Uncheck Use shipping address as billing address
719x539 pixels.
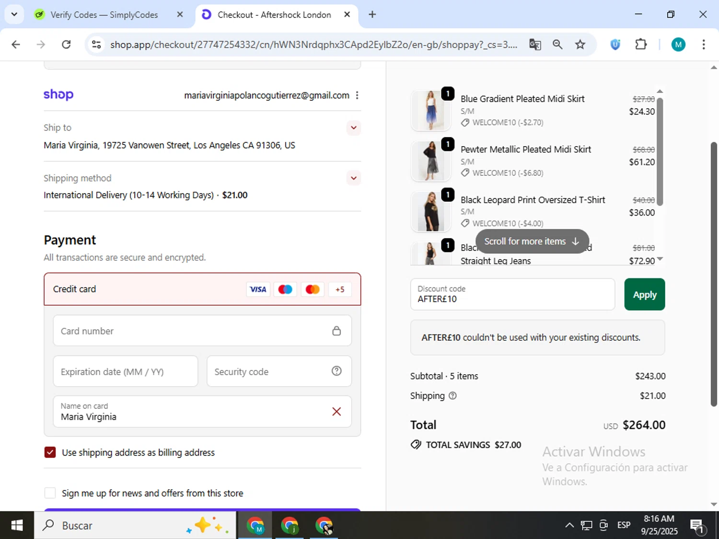pyautogui.click(x=50, y=452)
